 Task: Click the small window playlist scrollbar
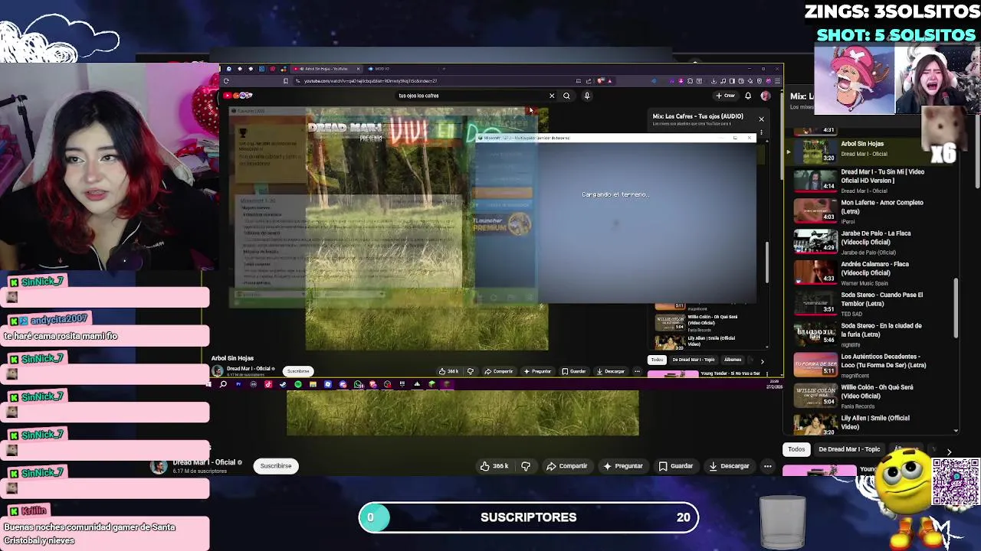pyautogui.click(x=767, y=262)
